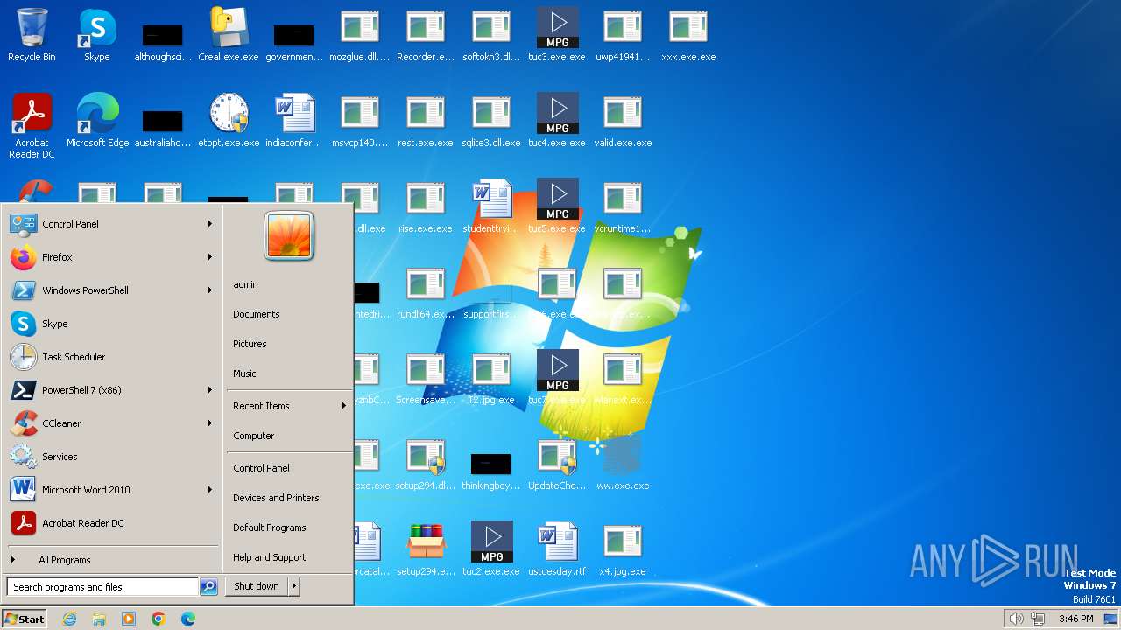Expand Control Panel submenu arrow

210,224
